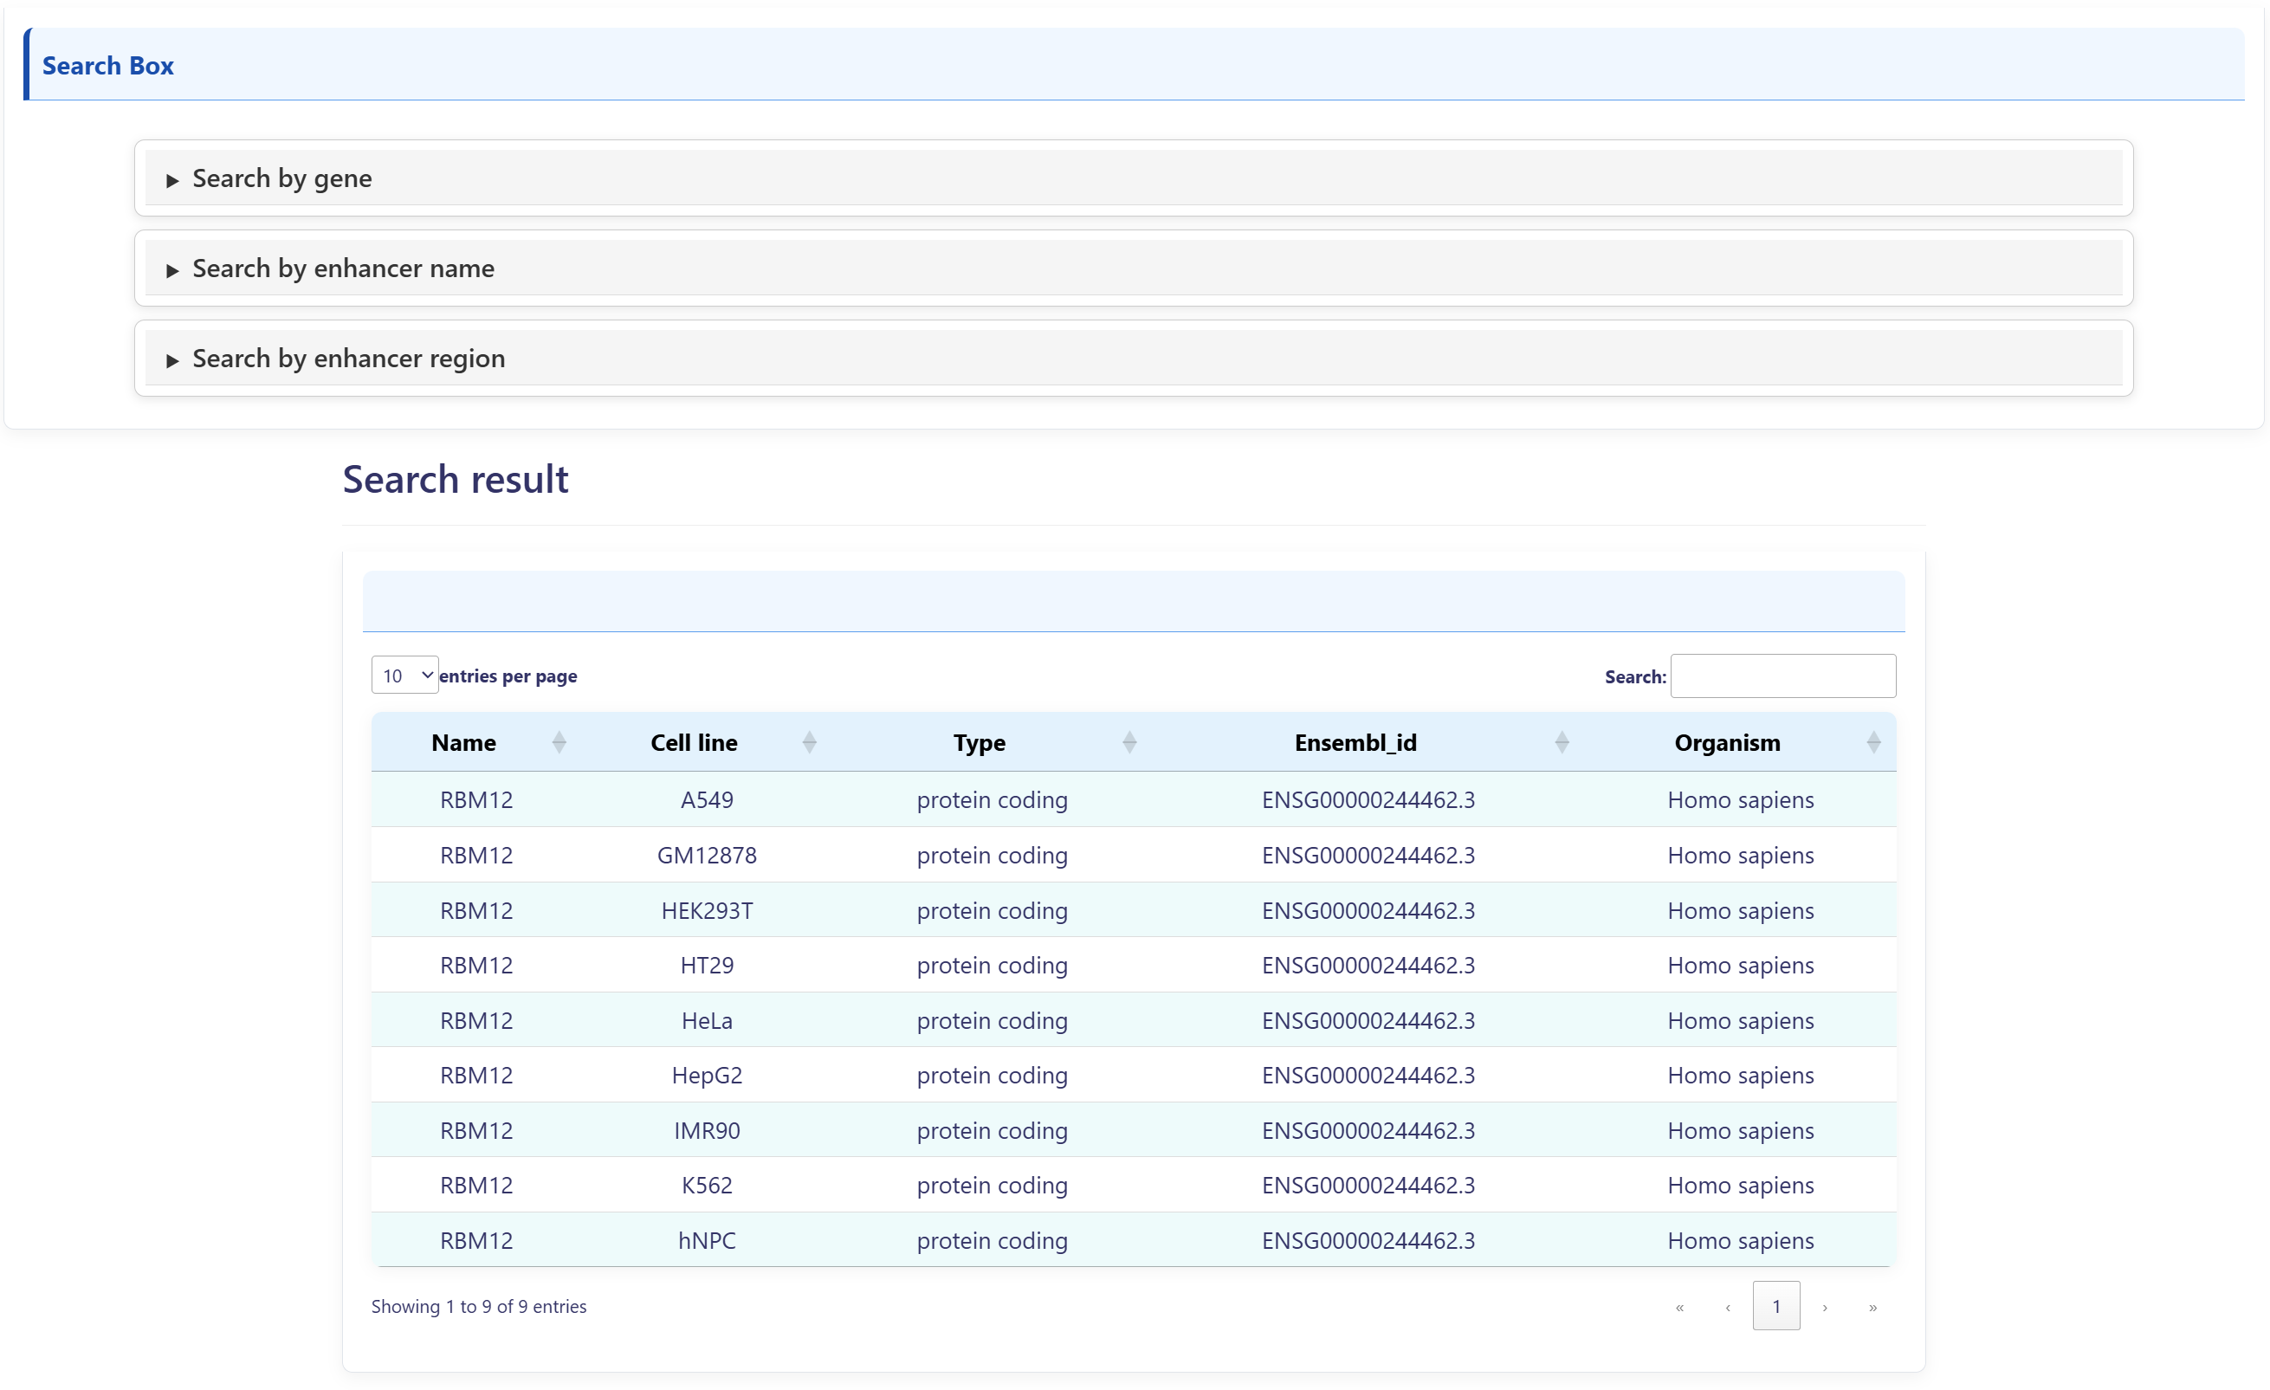This screenshot has height=1390, width=2270.
Task: Click the Ensembl ID in hNPC row
Action: click(x=1368, y=1241)
